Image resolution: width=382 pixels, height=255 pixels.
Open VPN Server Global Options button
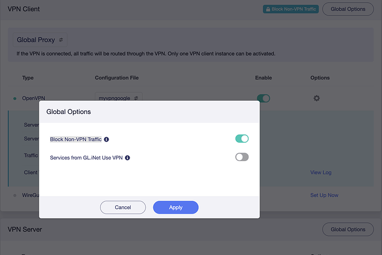point(348,229)
